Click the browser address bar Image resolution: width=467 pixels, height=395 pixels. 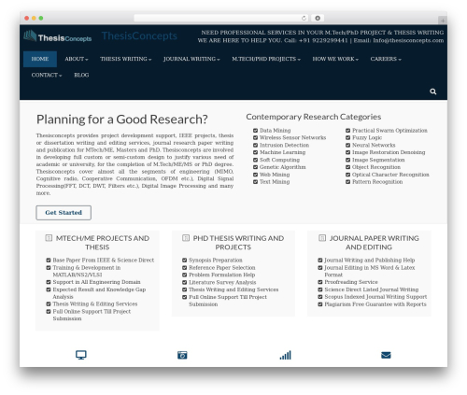click(221, 18)
